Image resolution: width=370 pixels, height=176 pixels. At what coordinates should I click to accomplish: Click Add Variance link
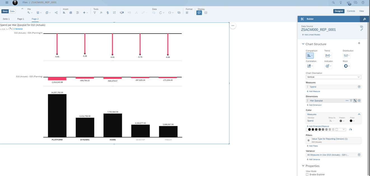[313, 159]
